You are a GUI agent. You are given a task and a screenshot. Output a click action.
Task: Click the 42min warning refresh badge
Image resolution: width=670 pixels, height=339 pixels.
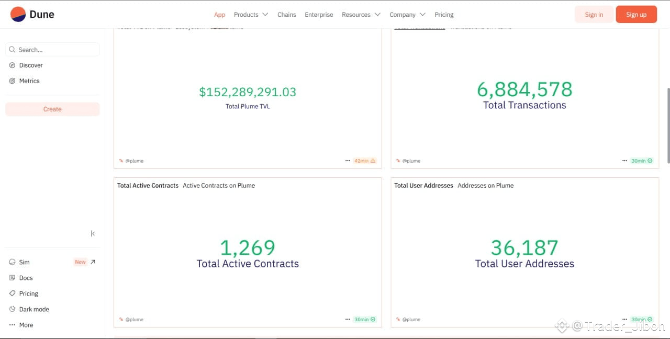[x=365, y=161]
